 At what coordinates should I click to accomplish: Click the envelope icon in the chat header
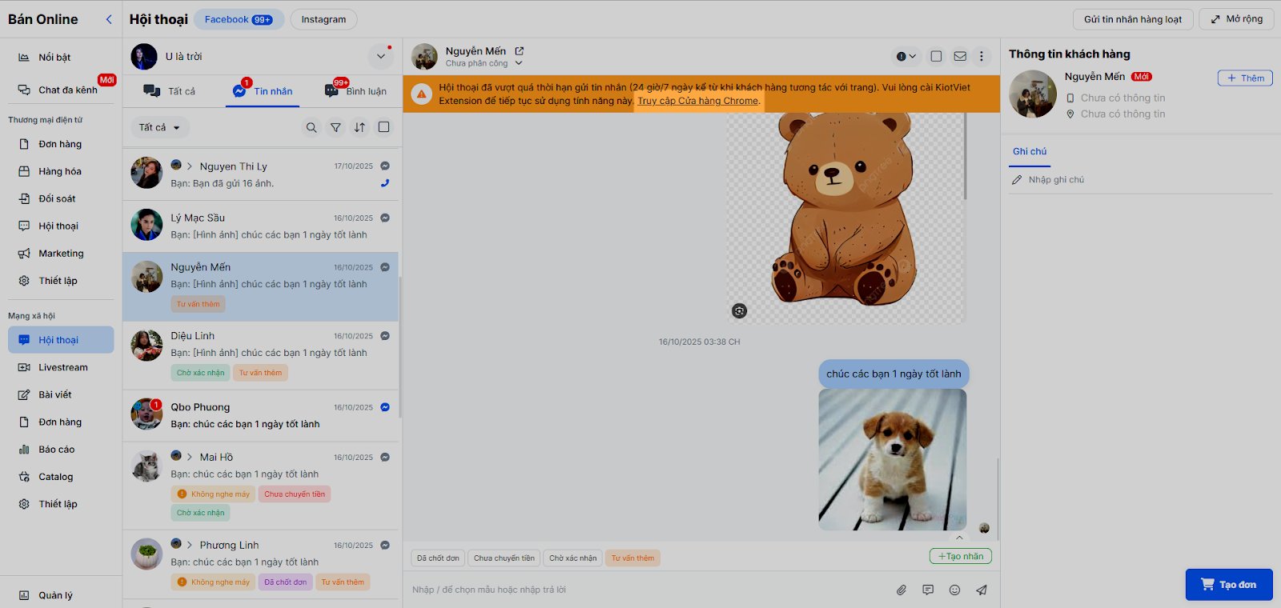point(960,56)
